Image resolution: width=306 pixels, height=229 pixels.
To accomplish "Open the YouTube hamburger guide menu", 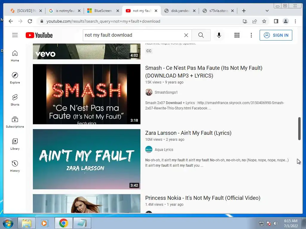I will [x=15, y=35].
